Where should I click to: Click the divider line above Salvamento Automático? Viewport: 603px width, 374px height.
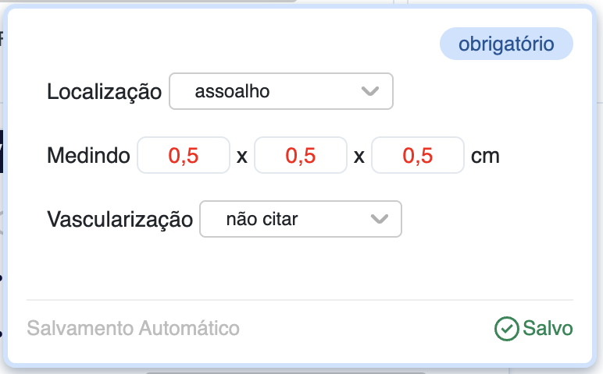tap(300, 300)
